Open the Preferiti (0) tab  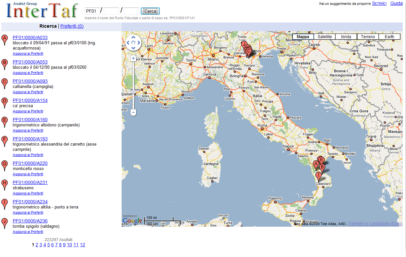coord(72,26)
